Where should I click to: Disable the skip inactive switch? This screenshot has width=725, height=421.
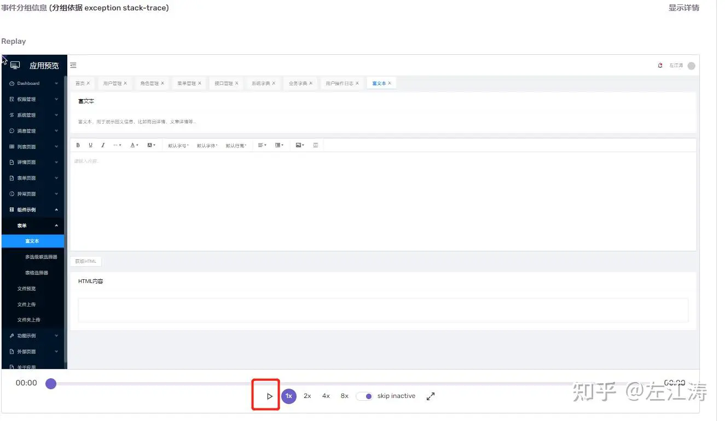[x=364, y=396]
